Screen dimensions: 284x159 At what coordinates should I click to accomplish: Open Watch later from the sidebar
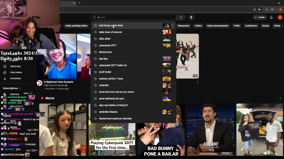(x=15, y=66)
